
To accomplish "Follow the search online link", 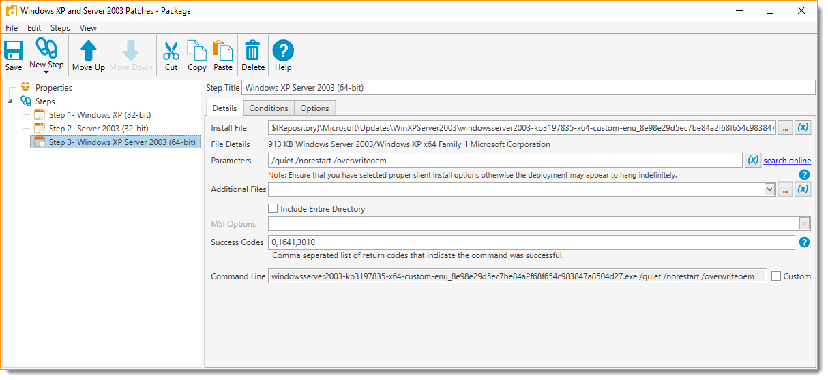I will point(787,161).
